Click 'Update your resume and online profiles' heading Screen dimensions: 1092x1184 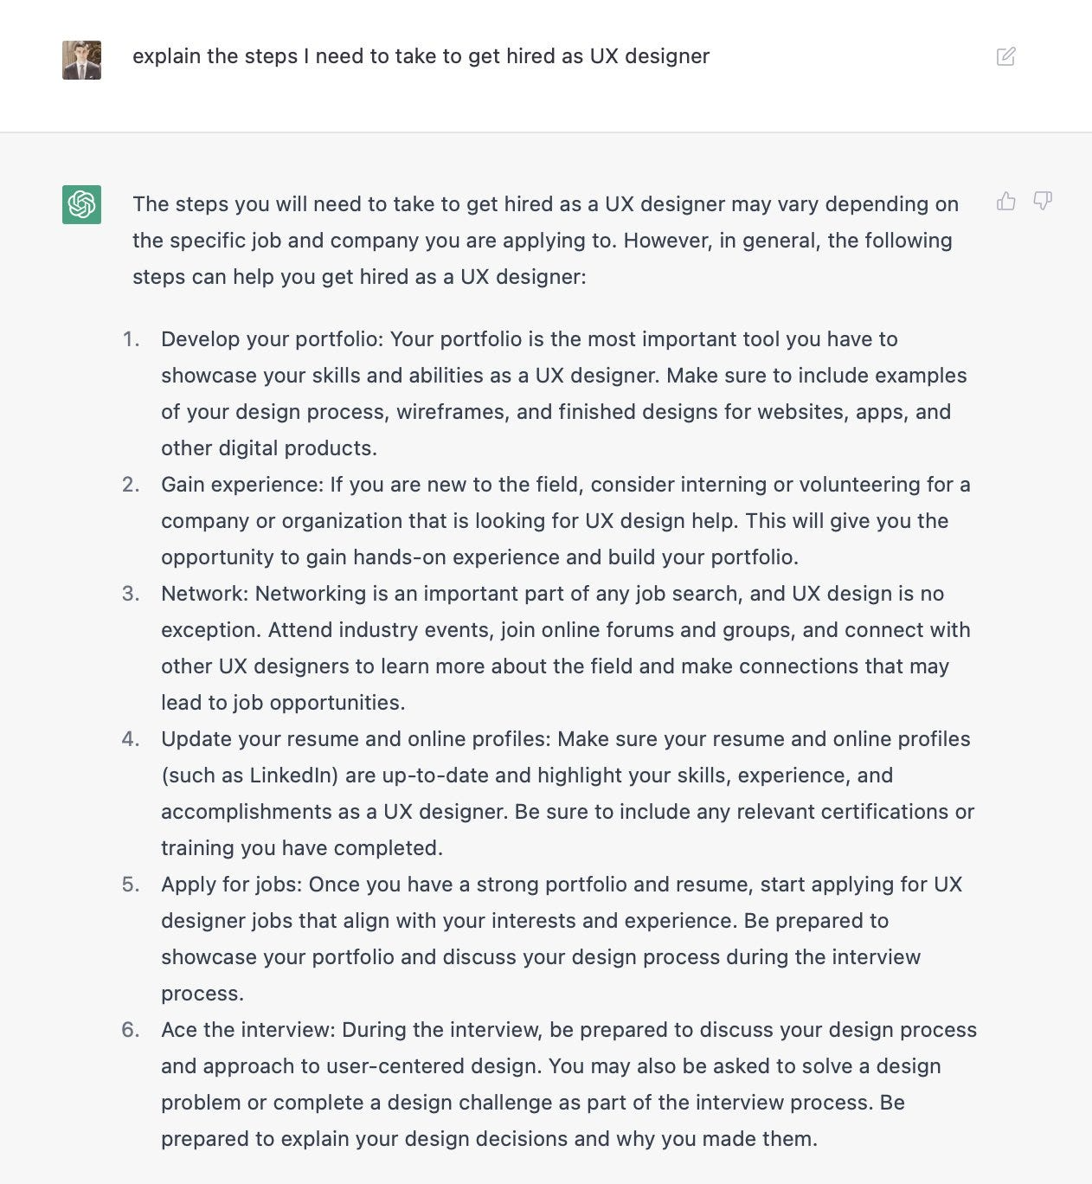(x=356, y=739)
